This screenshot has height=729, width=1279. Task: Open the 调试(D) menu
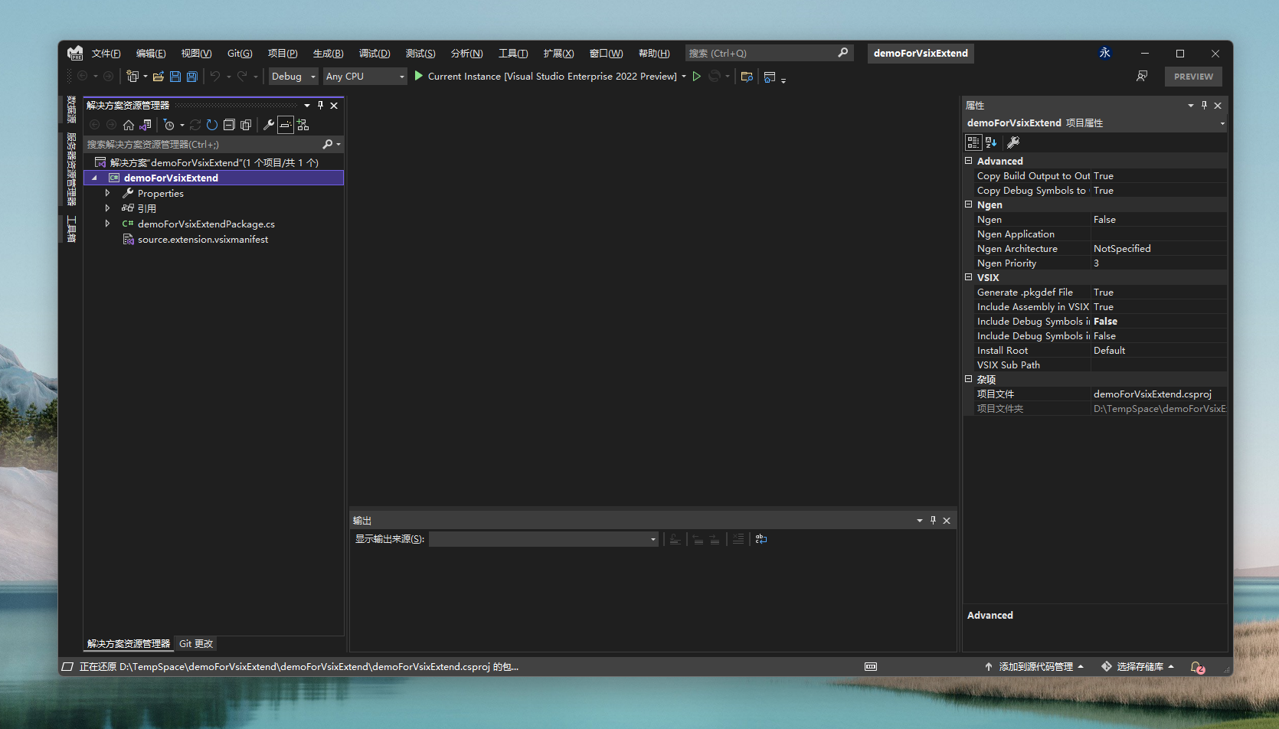[375, 54]
